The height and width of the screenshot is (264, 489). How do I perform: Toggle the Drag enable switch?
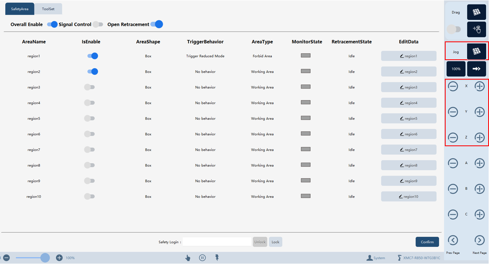click(x=454, y=29)
